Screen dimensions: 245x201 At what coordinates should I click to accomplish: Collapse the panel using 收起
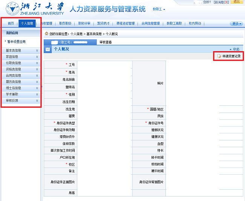click(234, 49)
